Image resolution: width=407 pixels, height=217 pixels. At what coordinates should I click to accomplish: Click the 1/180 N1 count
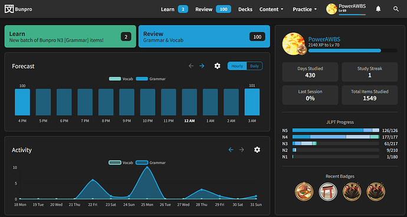tap(392, 157)
